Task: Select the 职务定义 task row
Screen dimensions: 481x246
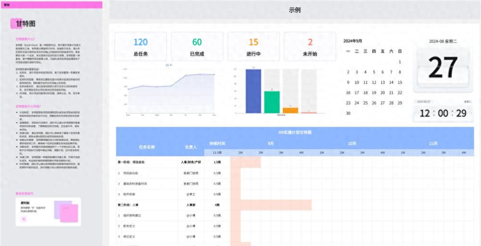Action: (x=295, y=226)
